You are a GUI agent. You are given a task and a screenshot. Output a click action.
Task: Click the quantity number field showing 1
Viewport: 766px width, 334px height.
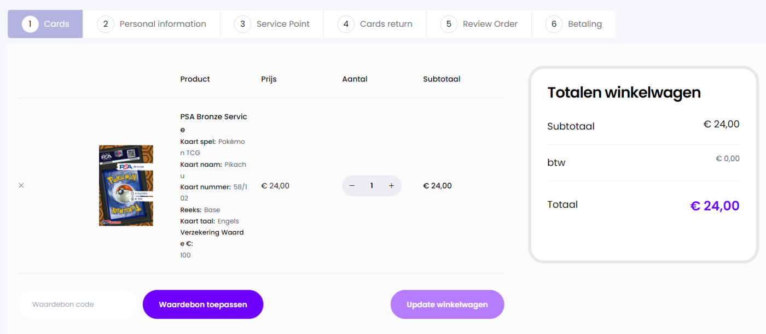coord(372,186)
